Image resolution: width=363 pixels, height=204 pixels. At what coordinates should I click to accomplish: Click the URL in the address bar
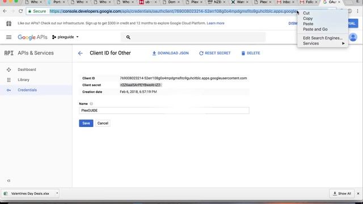tap(173, 11)
